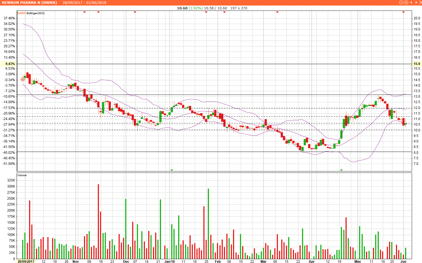The height and width of the screenshot is (263, 422).
Task: Click green marker below January 2018
Action: click(x=172, y=170)
